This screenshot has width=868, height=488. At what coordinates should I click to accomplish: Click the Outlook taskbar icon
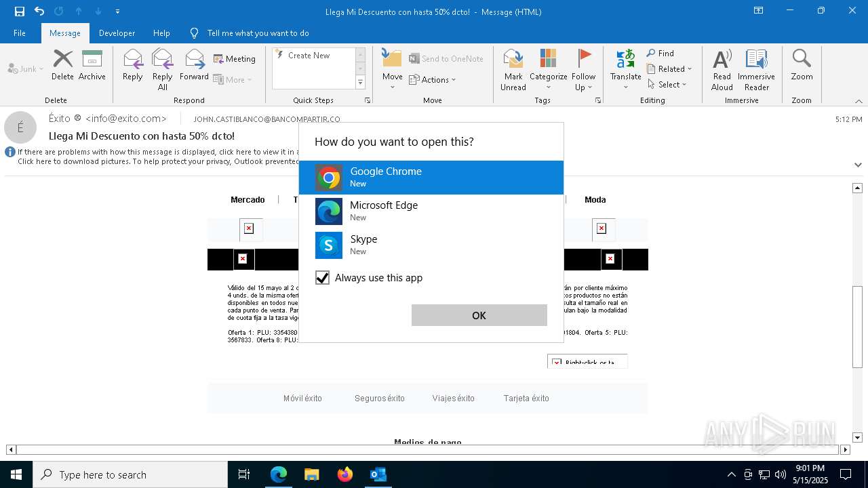378,474
